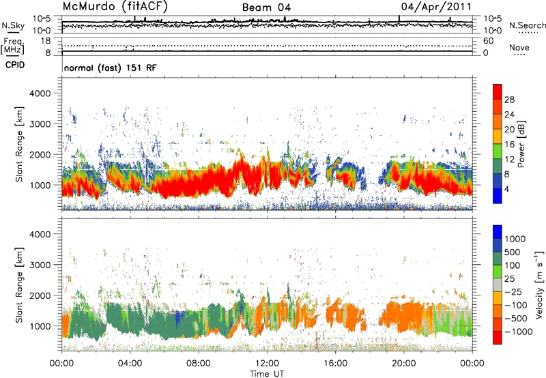
Task: Click the Slant Range label of velocity panel
Action: [x=19, y=285]
